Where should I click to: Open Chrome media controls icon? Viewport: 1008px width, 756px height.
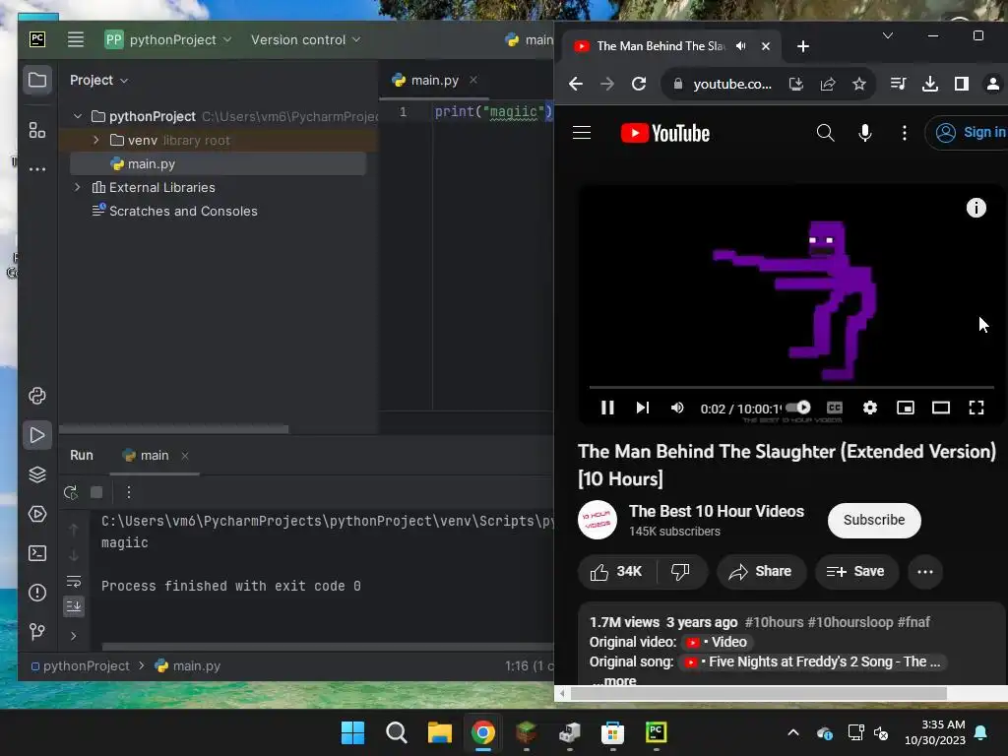point(899,84)
